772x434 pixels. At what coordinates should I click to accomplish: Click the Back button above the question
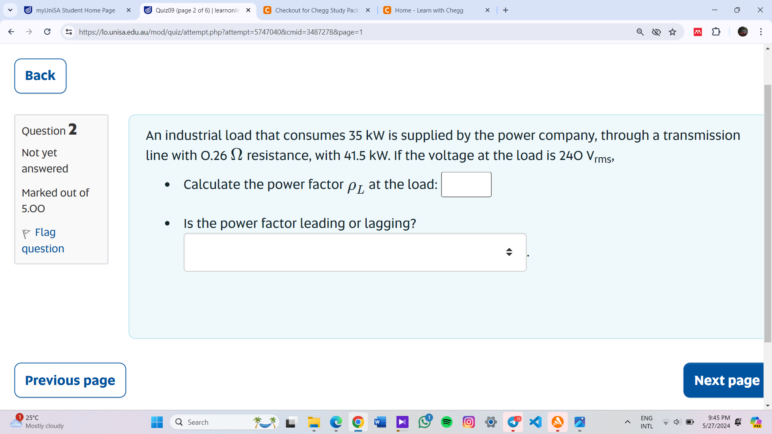[x=40, y=76]
